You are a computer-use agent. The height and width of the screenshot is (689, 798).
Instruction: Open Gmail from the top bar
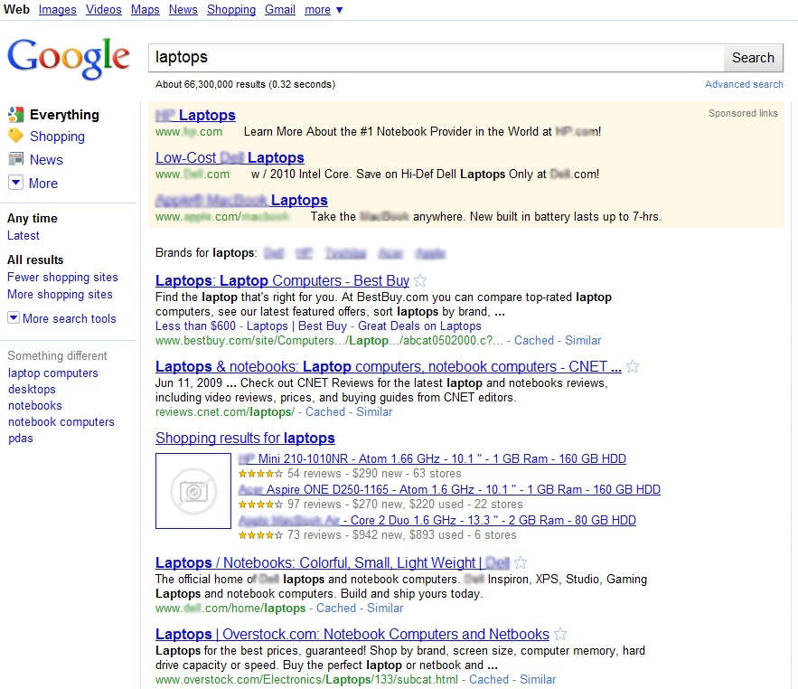point(280,10)
